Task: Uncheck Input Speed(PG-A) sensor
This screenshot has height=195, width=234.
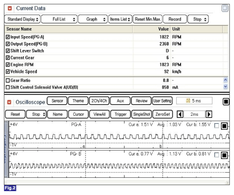Action: (8, 37)
